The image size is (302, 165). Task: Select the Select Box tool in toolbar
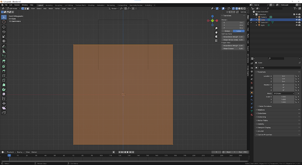(4, 17)
